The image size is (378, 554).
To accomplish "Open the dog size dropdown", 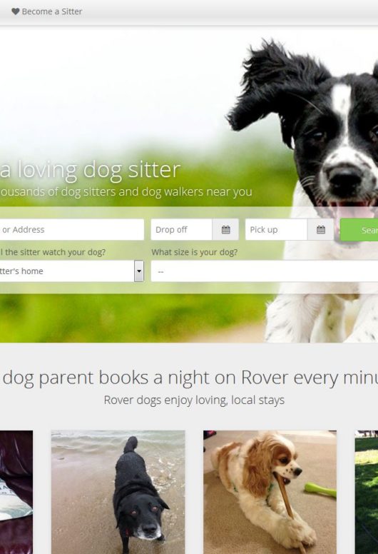I will pyautogui.click(x=265, y=271).
